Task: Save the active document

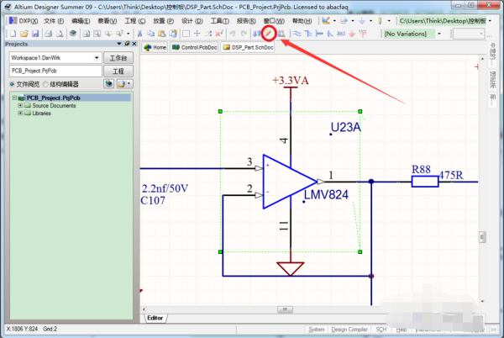Action: (x=35, y=34)
